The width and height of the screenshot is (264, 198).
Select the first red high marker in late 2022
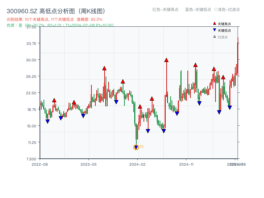tap(54, 100)
